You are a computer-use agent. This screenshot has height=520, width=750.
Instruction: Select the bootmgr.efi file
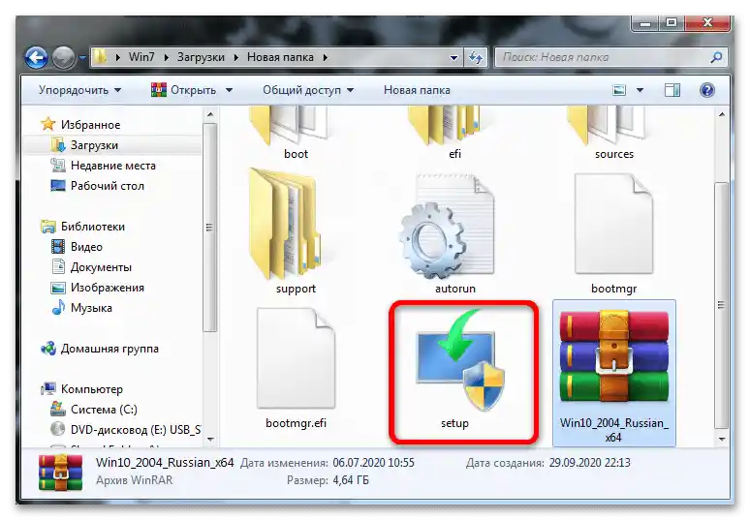pos(296,369)
